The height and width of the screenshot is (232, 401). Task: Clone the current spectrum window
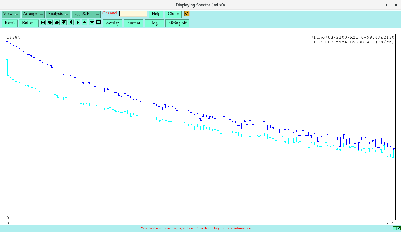[x=173, y=13]
